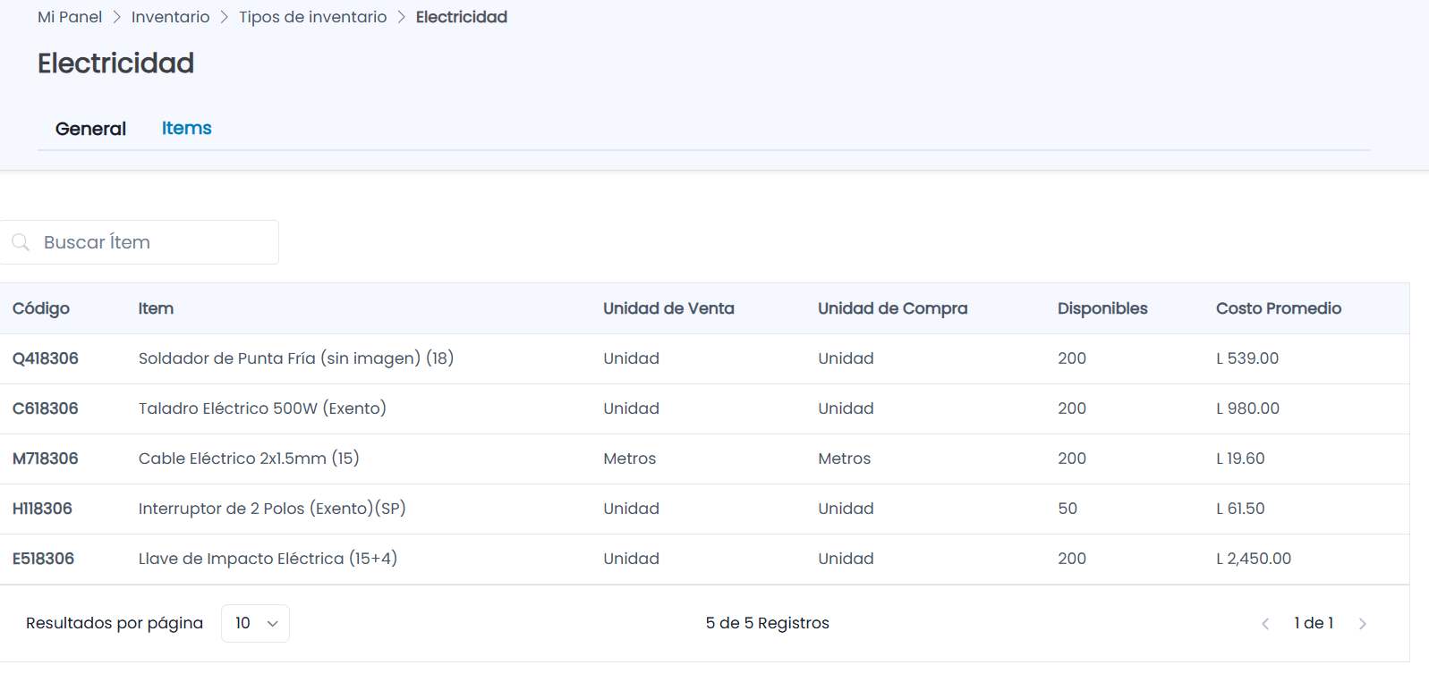
Task: Select the Item column header
Action: (x=156, y=308)
